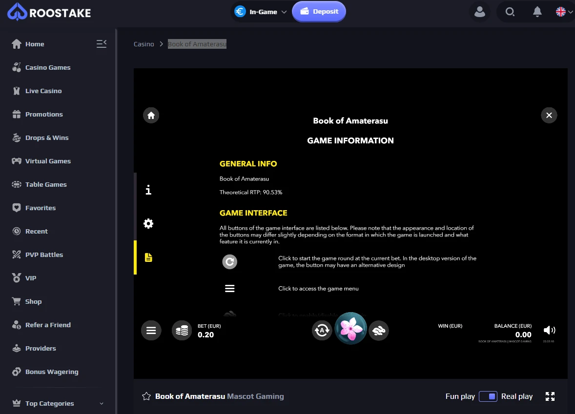Click the 0.00 balance value
This screenshot has width=575, height=414.
click(x=523, y=335)
